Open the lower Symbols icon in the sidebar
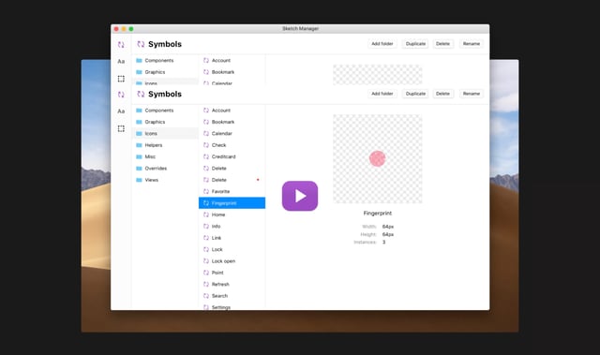 point(121,95)
